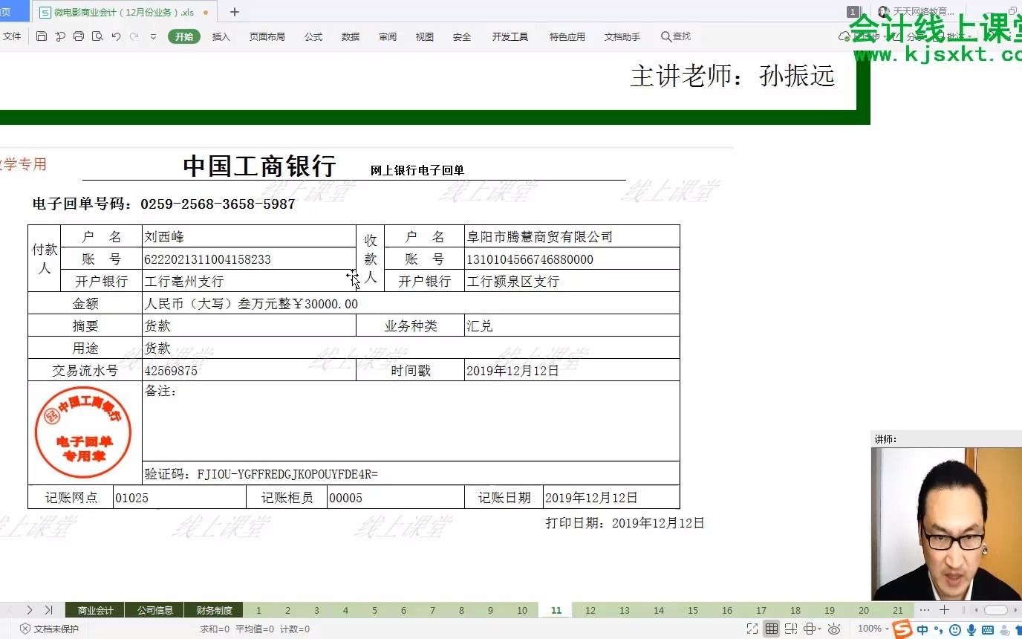Select the 审阅 ribbon tab
The height and width of the screenshot is (639, 1022).
(x=388, y=36)
